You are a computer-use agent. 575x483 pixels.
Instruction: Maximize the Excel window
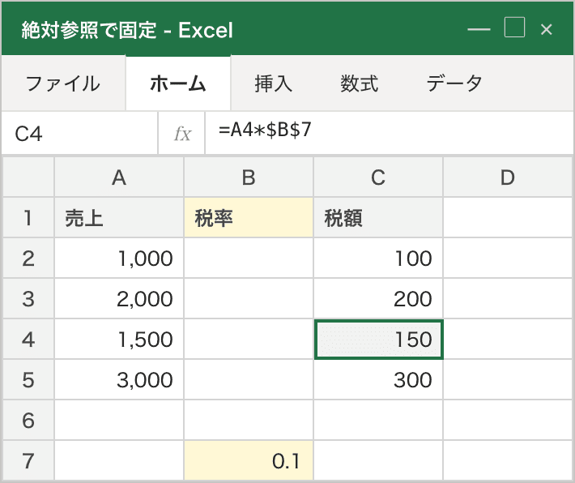514,28
